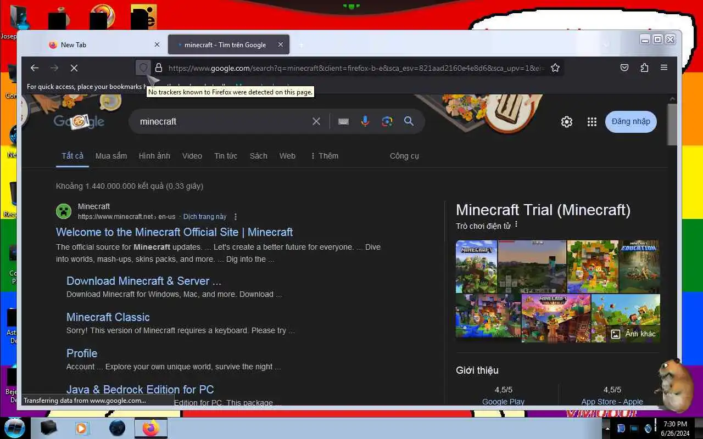This screenshot has height=439, width=703.
Task: Click the clock showing 7:30 PM
Action: [675, 424]
